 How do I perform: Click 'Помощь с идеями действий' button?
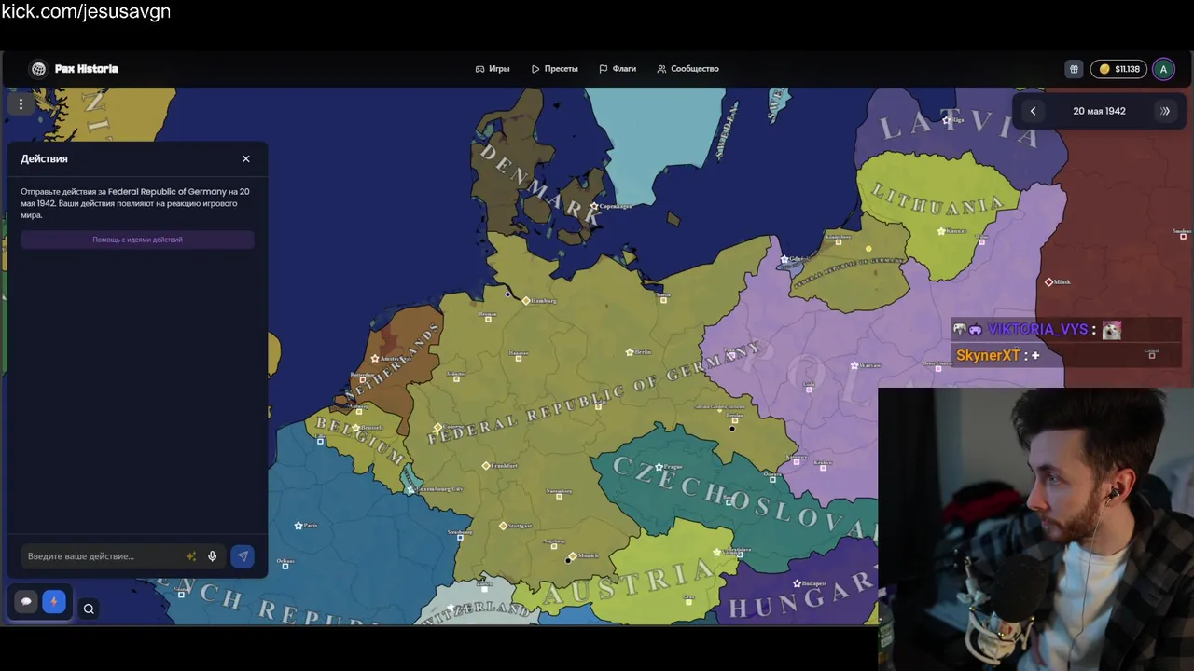[x=137, y=240]
